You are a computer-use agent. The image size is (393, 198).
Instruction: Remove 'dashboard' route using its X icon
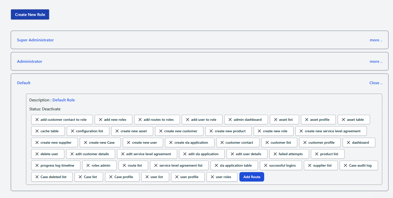(348, 142)
